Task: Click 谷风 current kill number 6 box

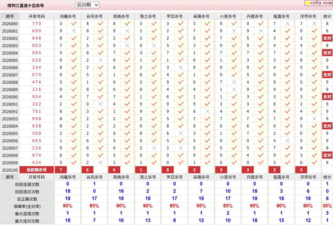Action: (x=87, y=170)
